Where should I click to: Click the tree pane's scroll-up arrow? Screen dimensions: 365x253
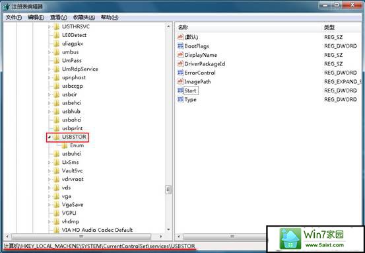[168, 26]
